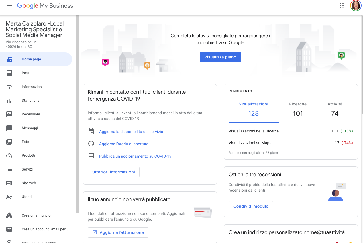Open Sito web from sidebar
Image resolution: width=363 pixels, height=243 pixels.
pos(29,183)
